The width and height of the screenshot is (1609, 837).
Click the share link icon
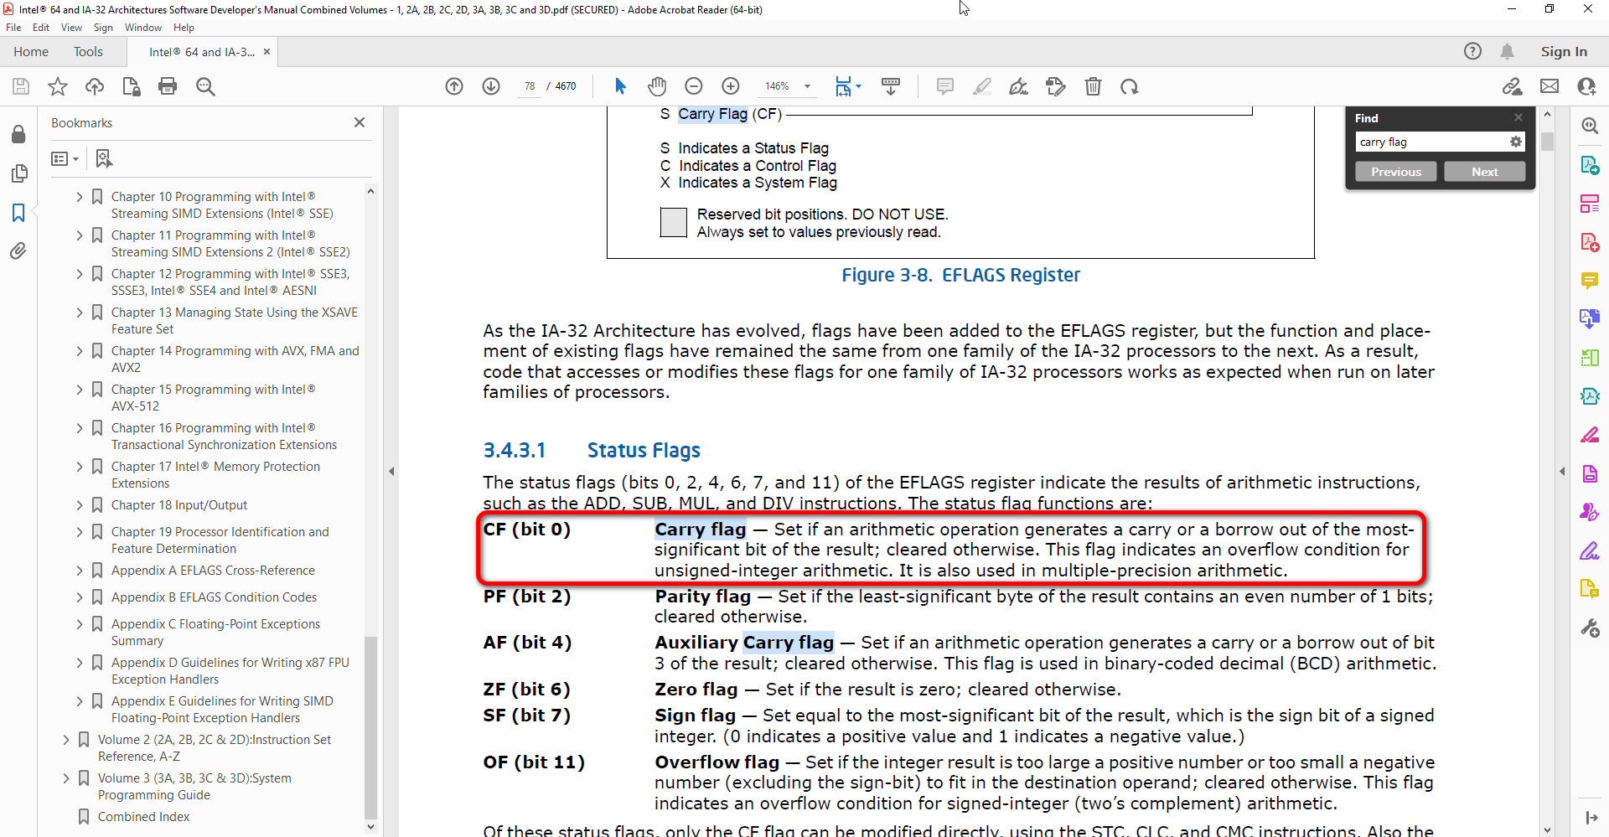coord(1513,86)
